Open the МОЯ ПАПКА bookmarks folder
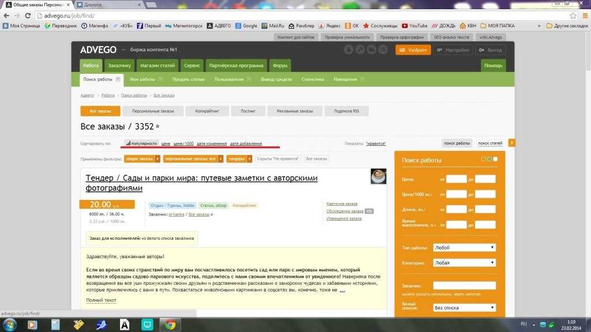Screen dimensions: 591x332 (497, 25)
